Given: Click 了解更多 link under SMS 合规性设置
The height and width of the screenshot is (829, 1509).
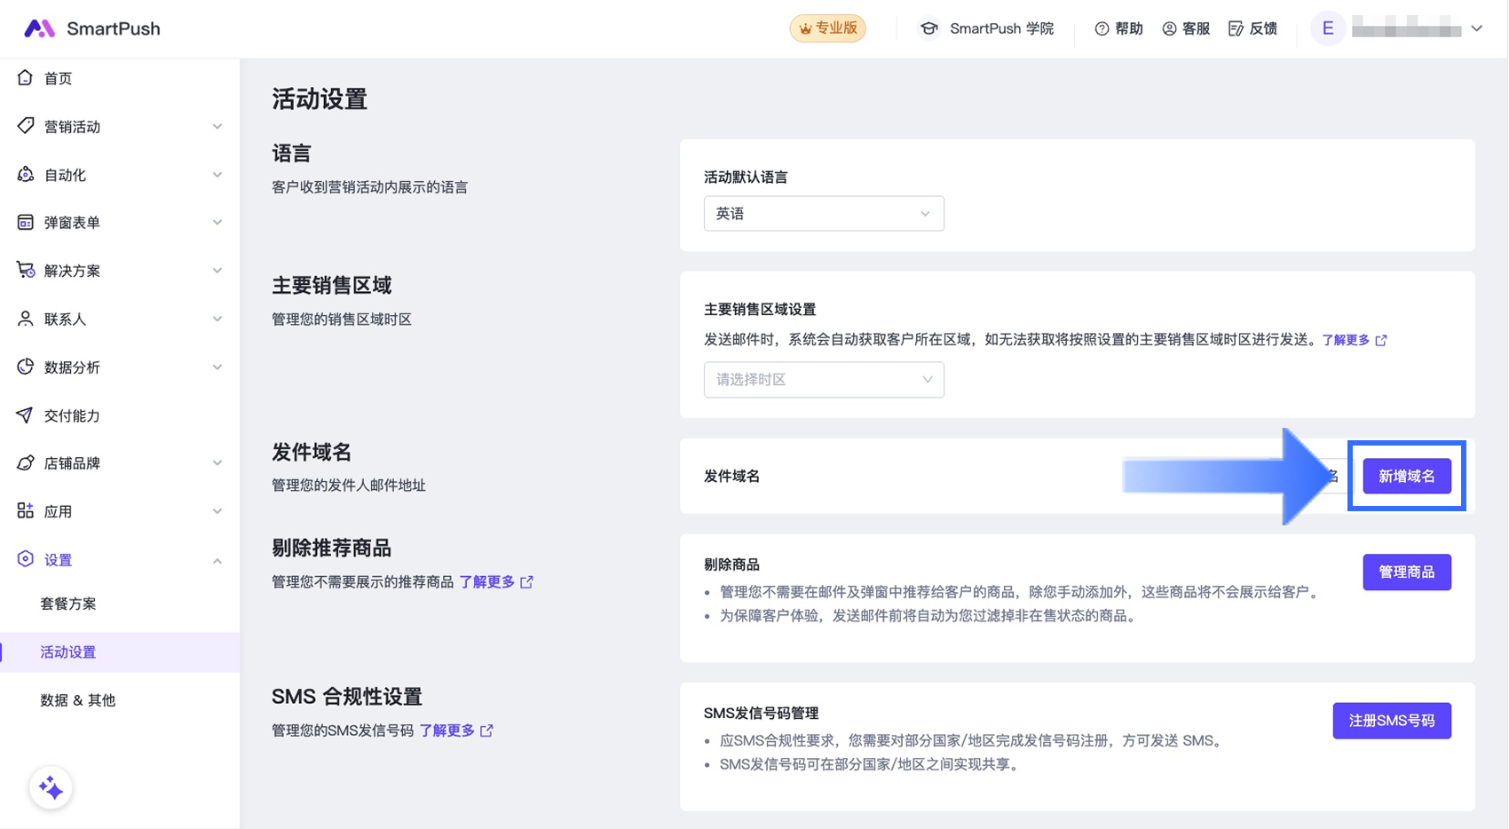Looking at the screenshot, I should (447, 730).
